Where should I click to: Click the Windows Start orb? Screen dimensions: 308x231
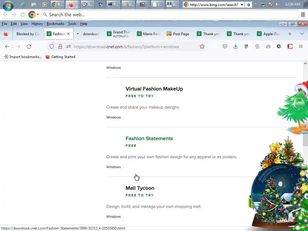coord(8,5)
